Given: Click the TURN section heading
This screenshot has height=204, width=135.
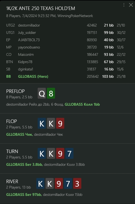Looking at the screenshot, I should click(12, 151).
